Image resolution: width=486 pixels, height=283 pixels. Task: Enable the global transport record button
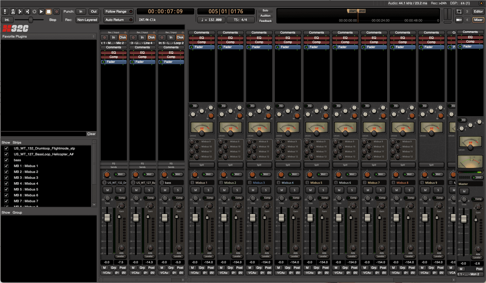point(57,11)
